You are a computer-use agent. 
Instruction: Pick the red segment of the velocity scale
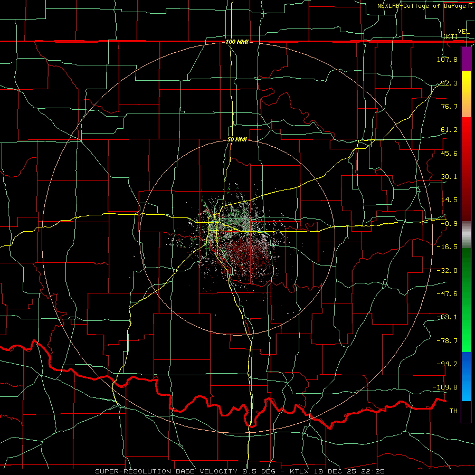pyautogui.click(x=466, y=169)
